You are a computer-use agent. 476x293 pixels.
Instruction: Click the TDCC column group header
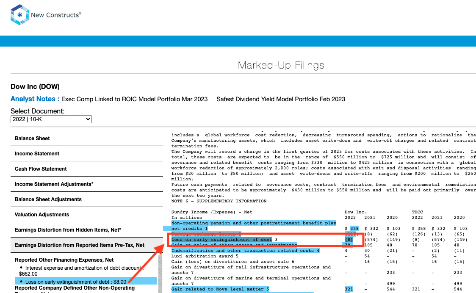(418, 212)
